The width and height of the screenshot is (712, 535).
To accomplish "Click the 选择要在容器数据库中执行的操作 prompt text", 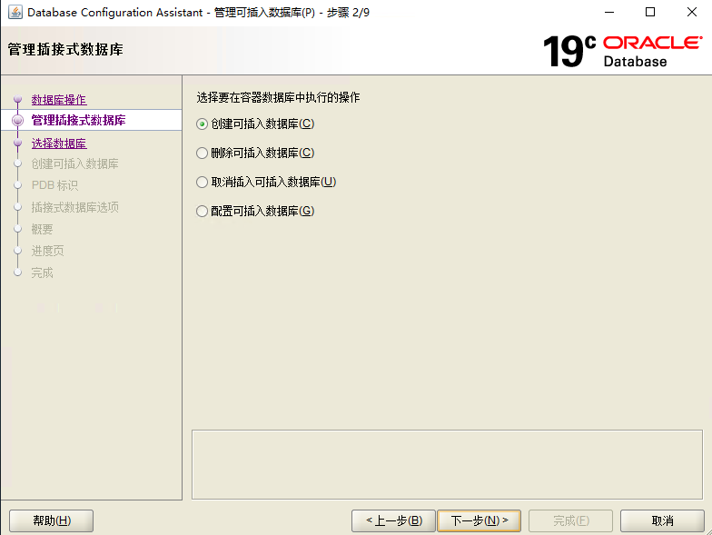I will tap(278, 98).
